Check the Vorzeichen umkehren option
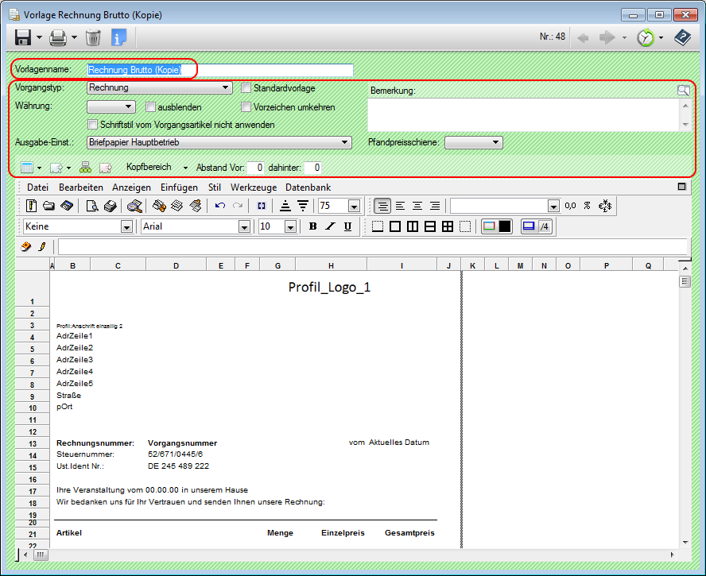 click(x=246, y=106)
